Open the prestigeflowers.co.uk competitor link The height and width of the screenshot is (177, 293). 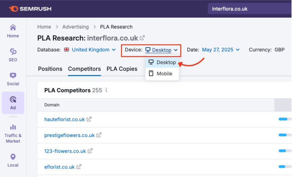click(x=69, y=135)
